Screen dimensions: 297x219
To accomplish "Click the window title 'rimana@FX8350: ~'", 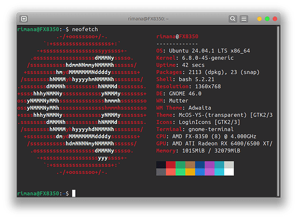I will pos(148,19).
